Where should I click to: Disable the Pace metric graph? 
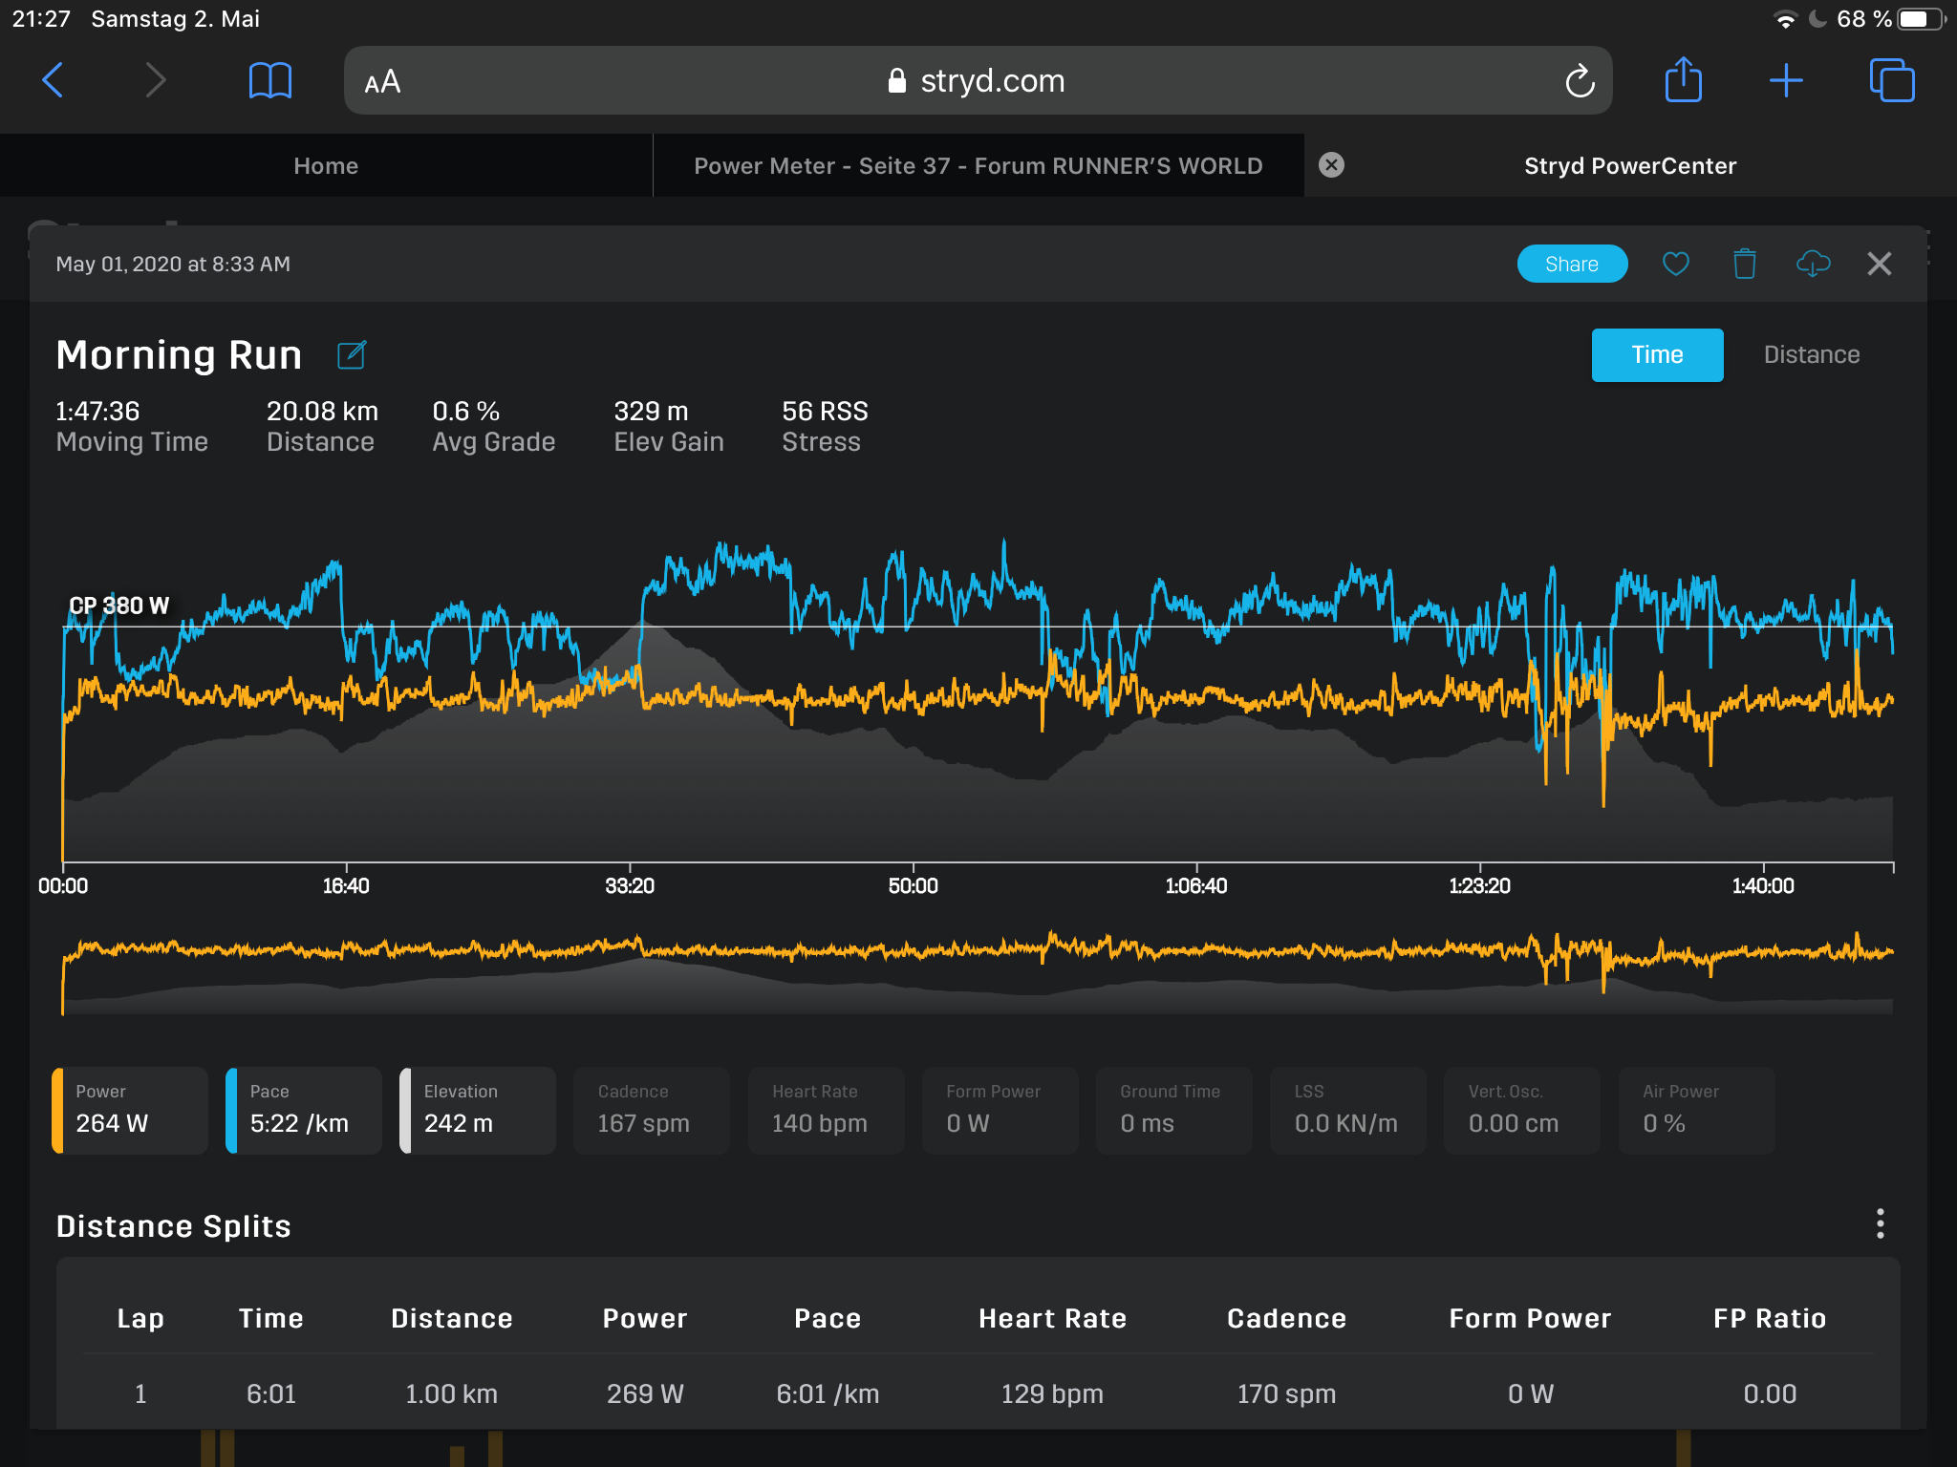point(304,1110)
